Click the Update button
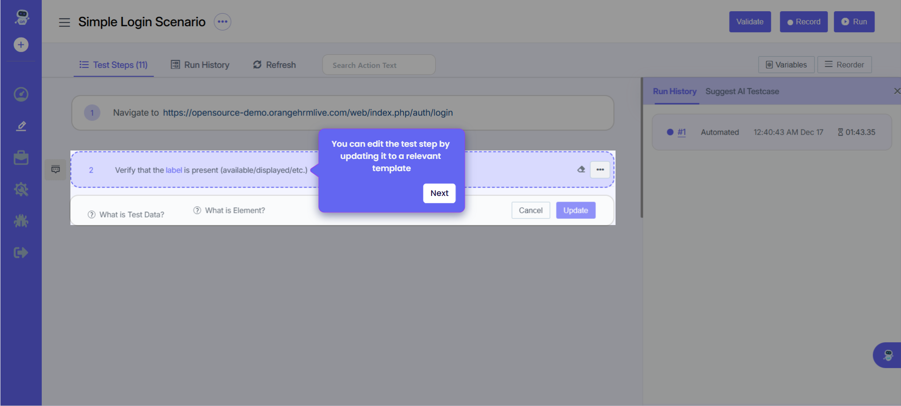The image size is (901, 406). (575, 211)
